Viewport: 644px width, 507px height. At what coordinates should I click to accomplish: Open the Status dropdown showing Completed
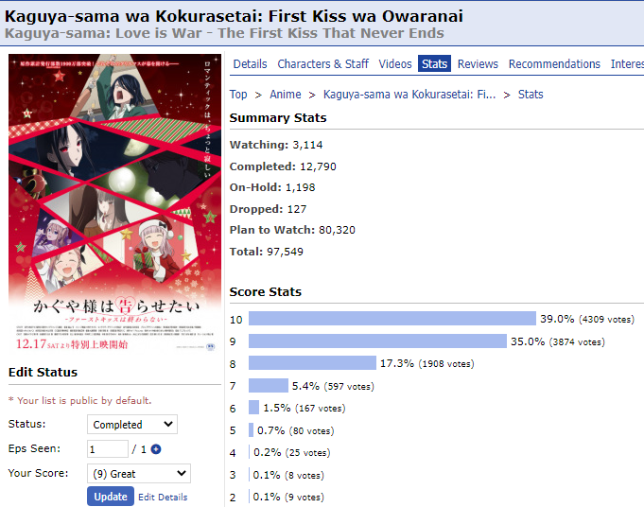coord(131,425)
